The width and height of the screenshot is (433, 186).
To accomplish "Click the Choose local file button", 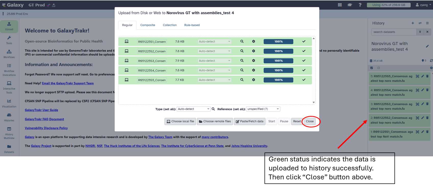I will 180,121.
